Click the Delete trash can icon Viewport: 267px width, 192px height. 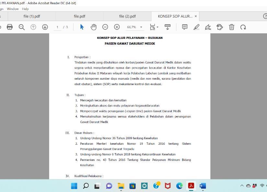(x=231, y=27)
